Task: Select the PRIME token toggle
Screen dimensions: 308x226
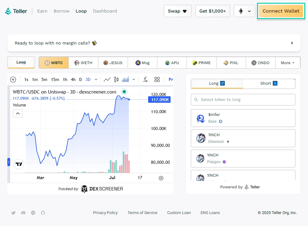Action: 202,63
